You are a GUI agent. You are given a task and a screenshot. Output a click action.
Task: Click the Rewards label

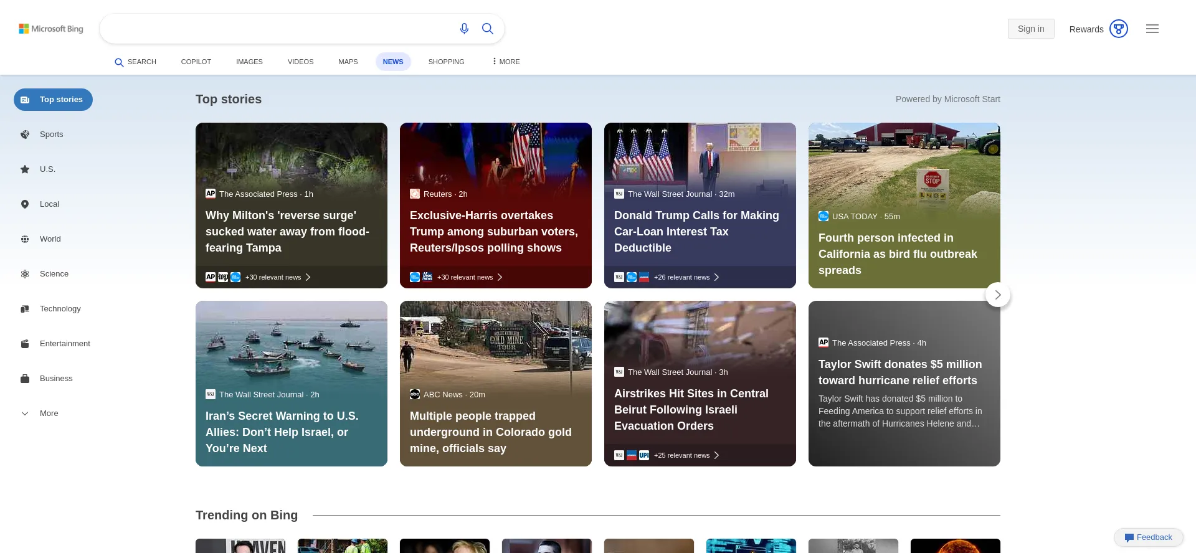tap(1086, 29)
